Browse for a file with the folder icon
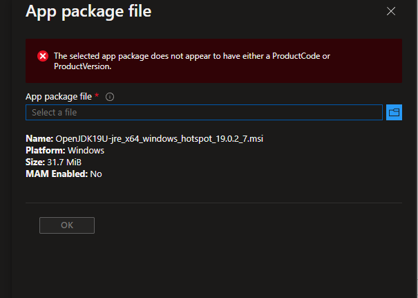 (394, 112)
